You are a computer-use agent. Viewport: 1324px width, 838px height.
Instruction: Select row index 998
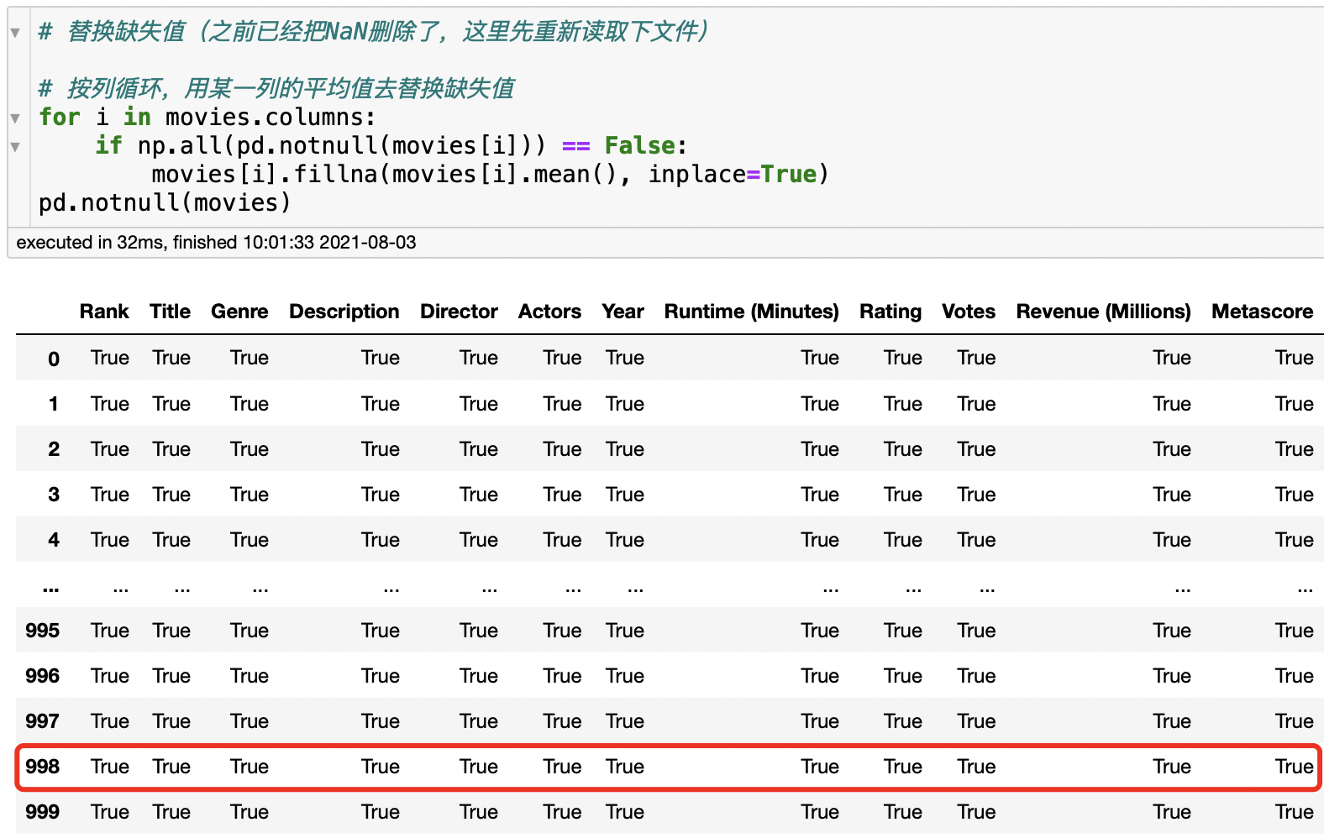43,767
